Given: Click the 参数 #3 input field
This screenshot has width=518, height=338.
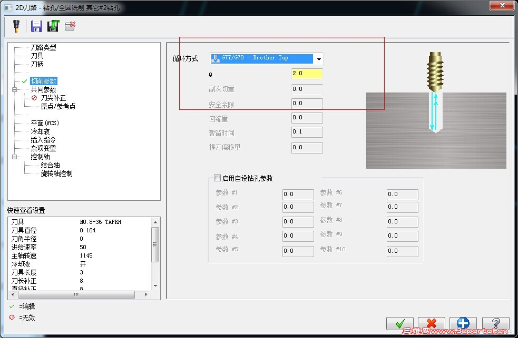Looking at the screenshot, I should (x=298, y=222).
